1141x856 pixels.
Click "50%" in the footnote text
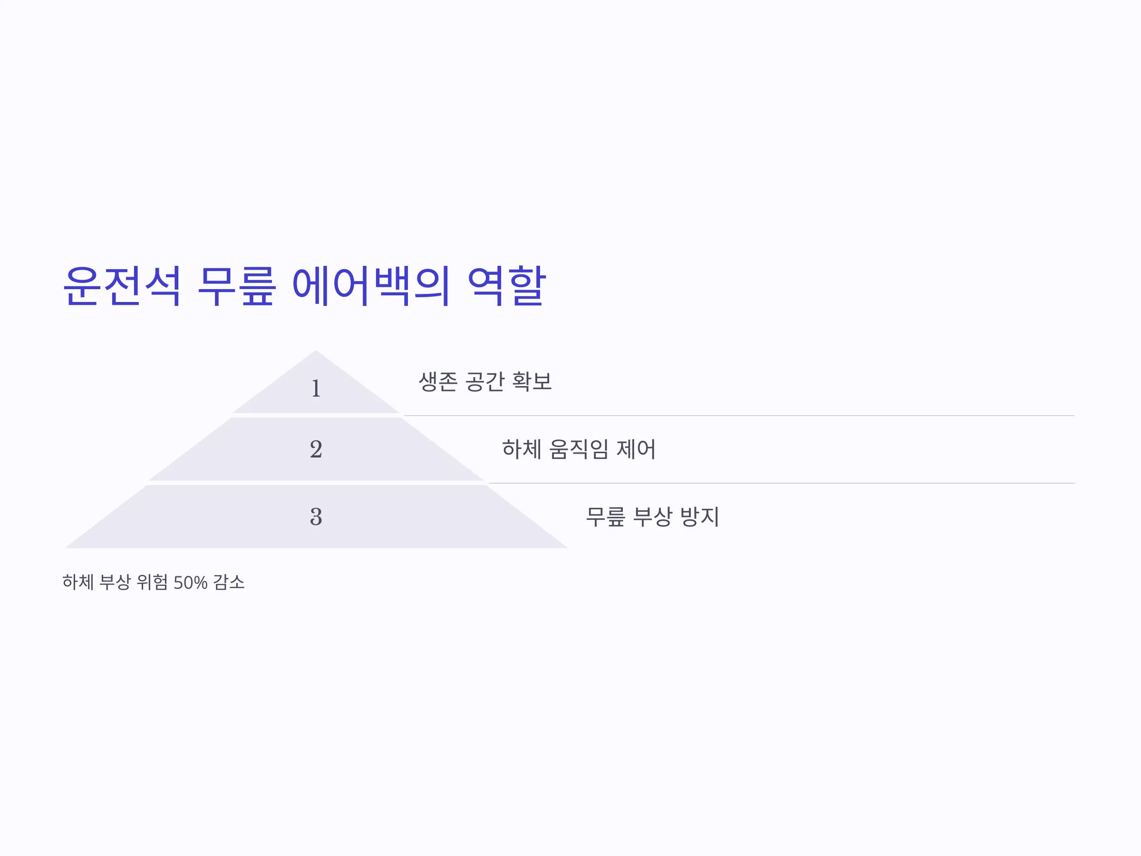190,583
